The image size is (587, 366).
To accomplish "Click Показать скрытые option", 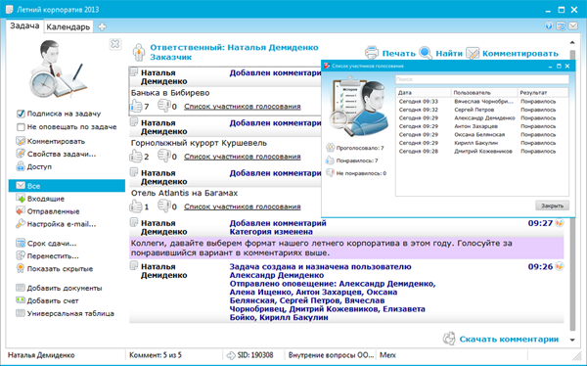I will (x=54, y=268).
